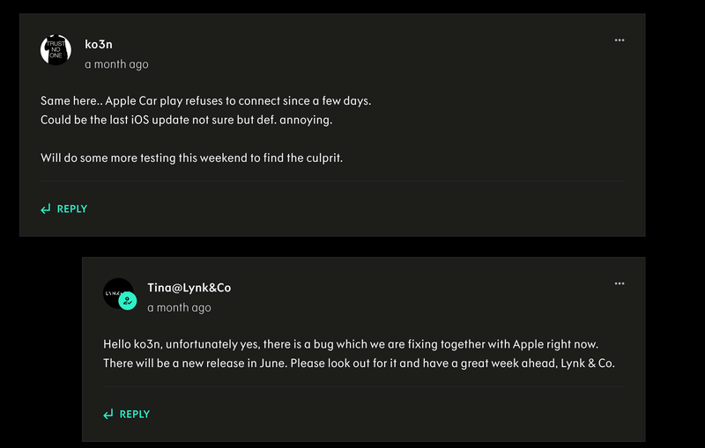This screenshot has width=705, height=448.
Task: Click 'a month ago' timestamp on ko3n's comment
Action: click(x=116, y=64)
